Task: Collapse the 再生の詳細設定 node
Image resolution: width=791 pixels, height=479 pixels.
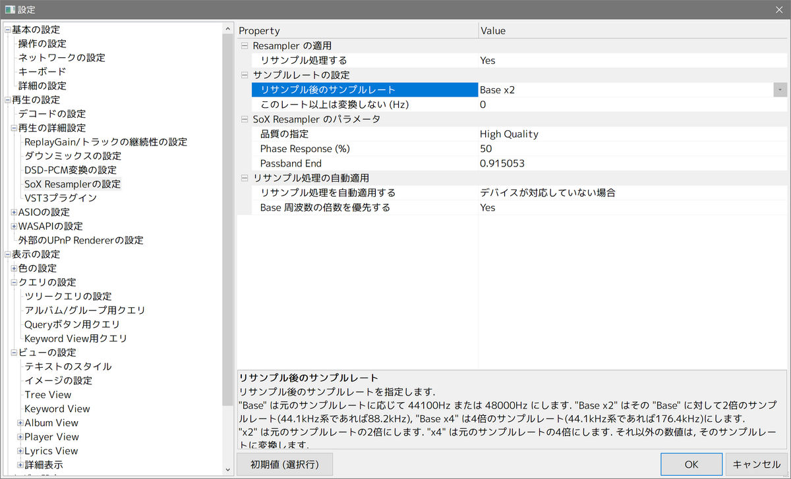Action: coord(14,128)
